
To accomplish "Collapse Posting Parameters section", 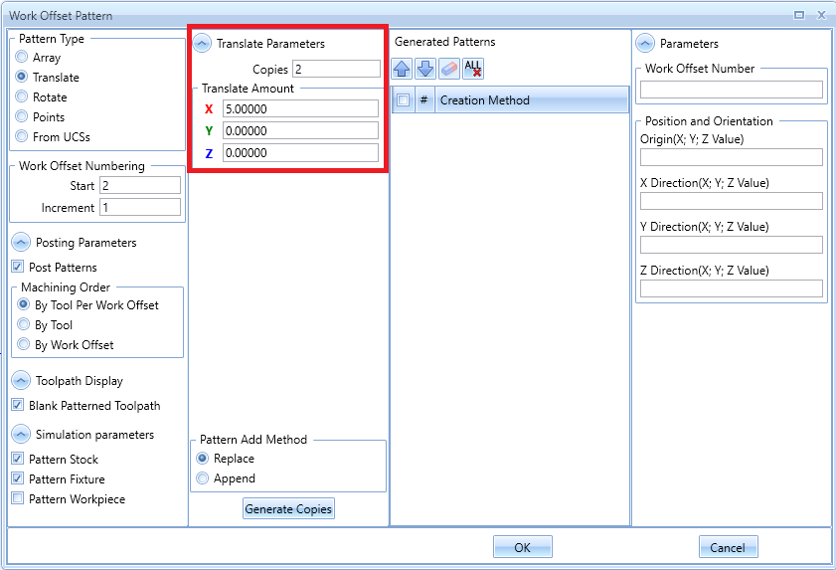I will (21, 243).
